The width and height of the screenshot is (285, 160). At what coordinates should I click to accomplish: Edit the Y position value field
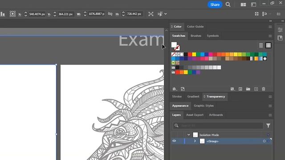point(65,14)
